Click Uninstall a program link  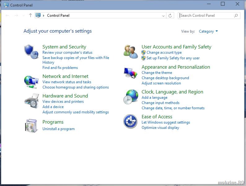59,129
